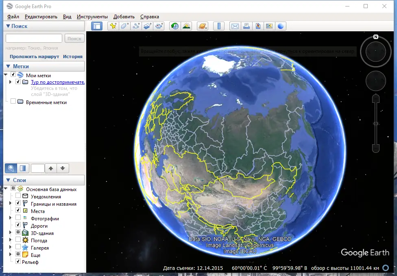Hide the sidebar with the panel icon
The width and height of the screenshot is (397, 276).
point(96,26)
